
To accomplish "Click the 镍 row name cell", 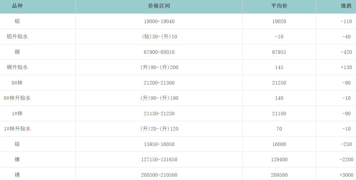I will (x=17, y=159).
